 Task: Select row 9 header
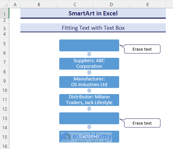[x=4, y=80]
